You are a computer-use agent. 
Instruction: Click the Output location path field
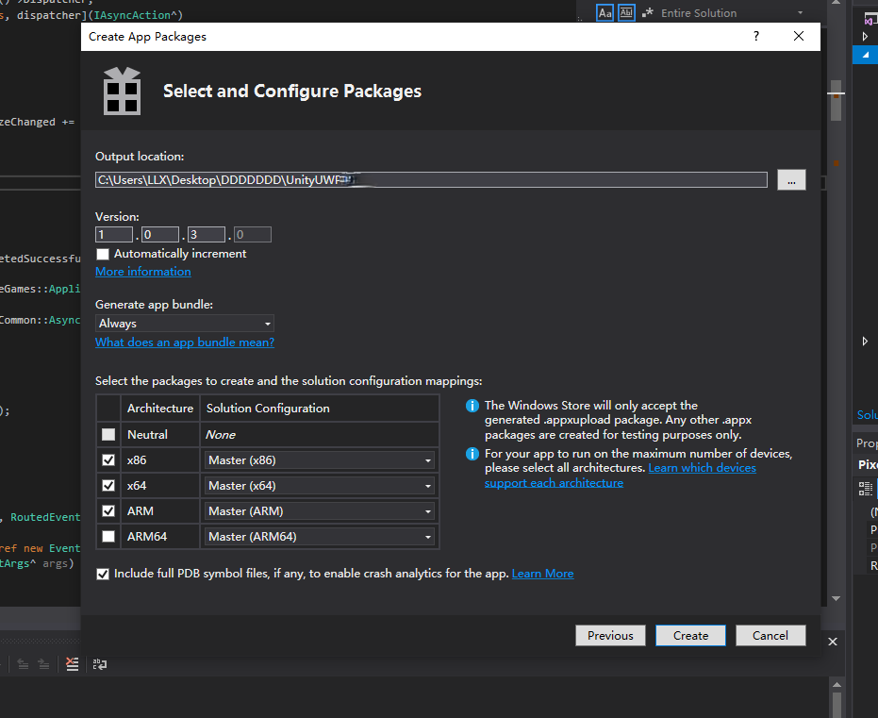(x=431, y=180)
